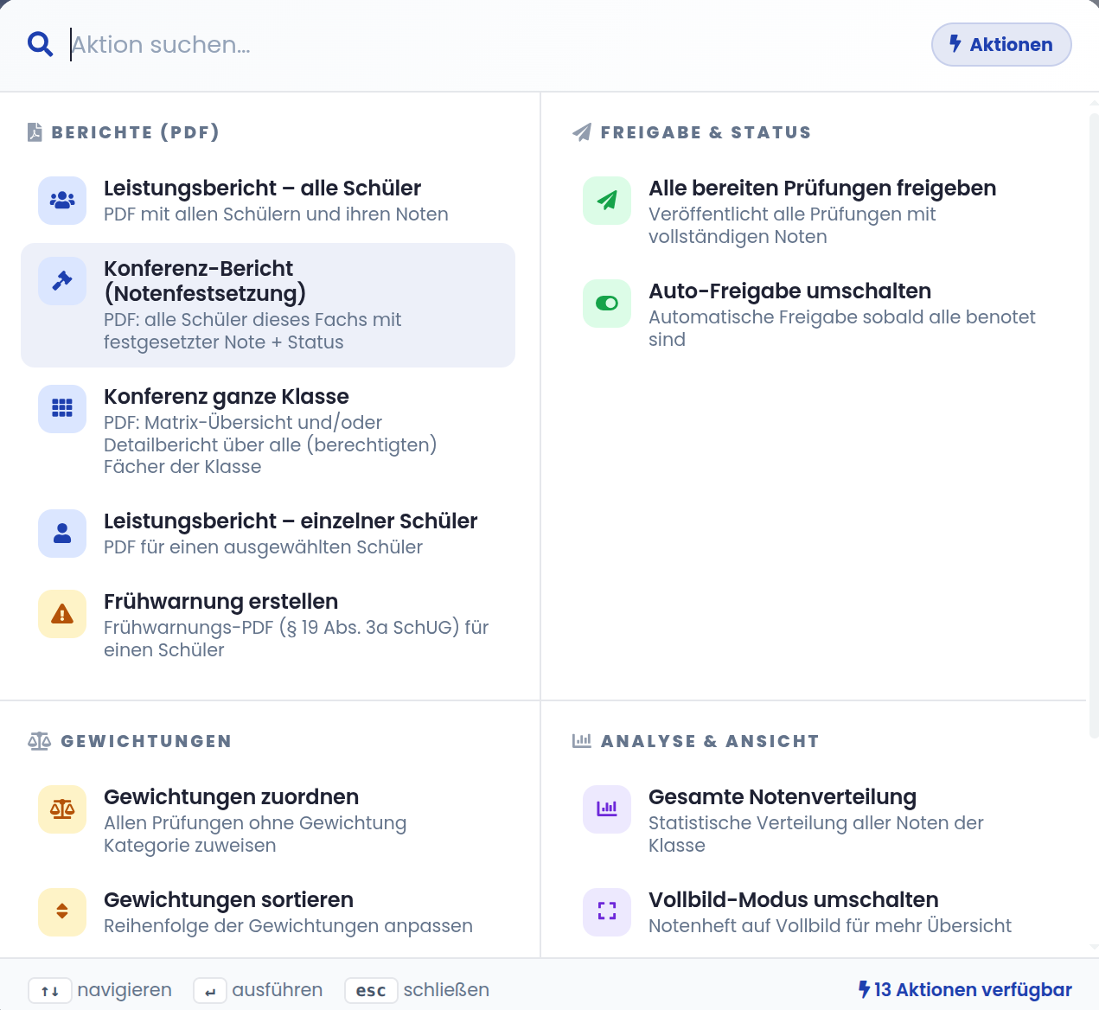Choose 'Leistungsbericht – einzelner Schüler'
The image size is (1099, 1010).
(268, 534)
